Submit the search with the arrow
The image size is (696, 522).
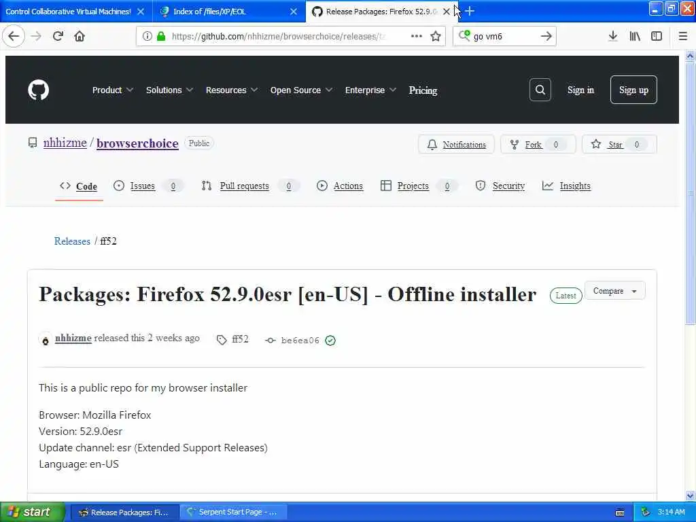point(546,37)
